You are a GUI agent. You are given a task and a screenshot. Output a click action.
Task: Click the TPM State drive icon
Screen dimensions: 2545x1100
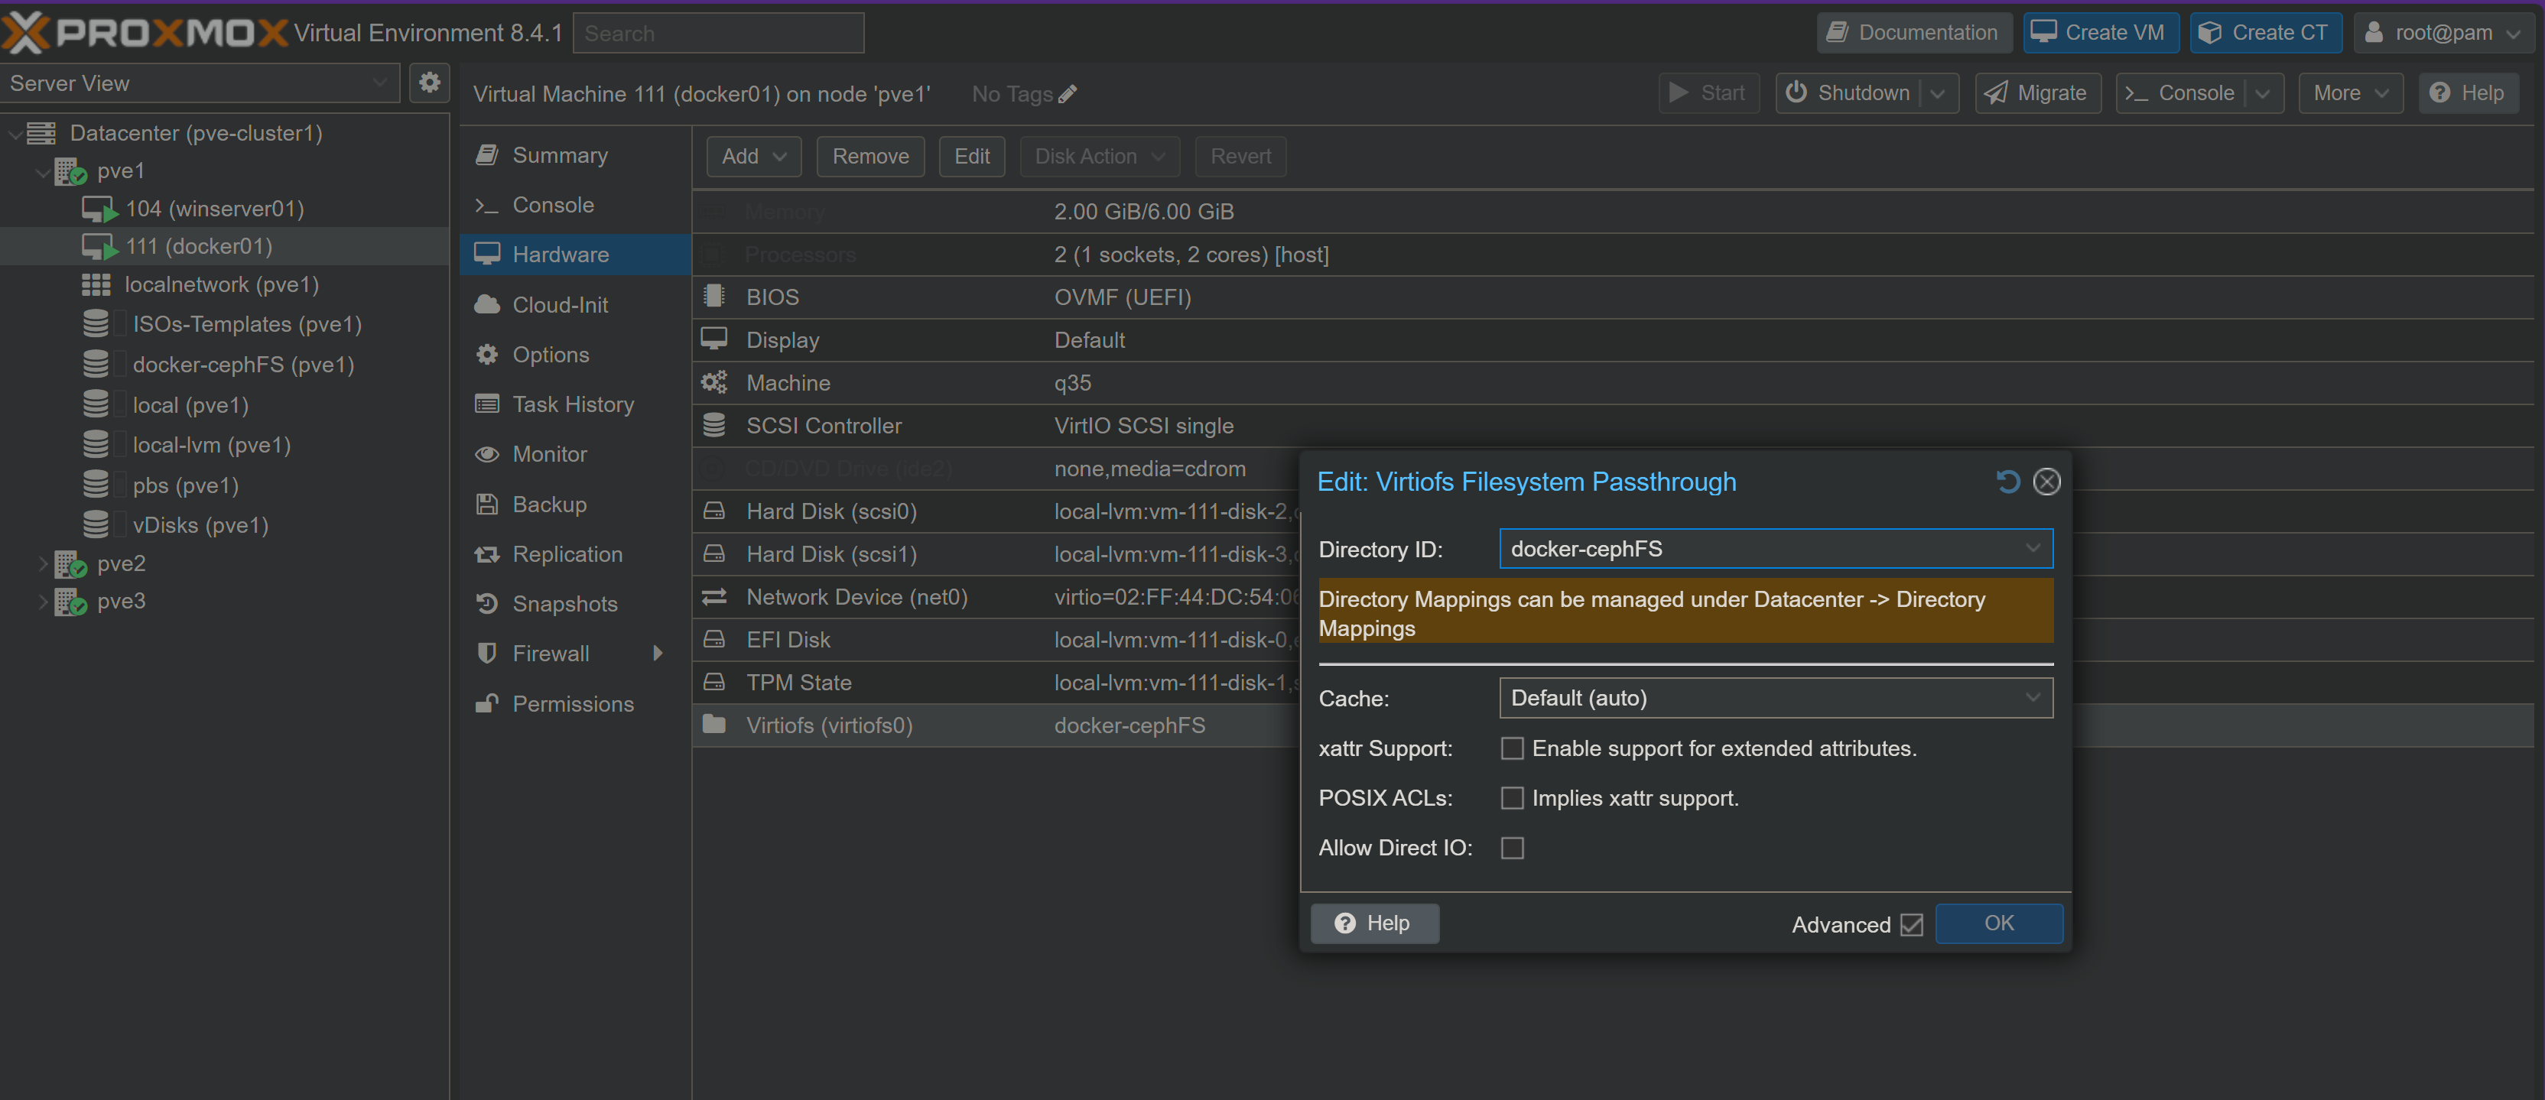[713, 683]
